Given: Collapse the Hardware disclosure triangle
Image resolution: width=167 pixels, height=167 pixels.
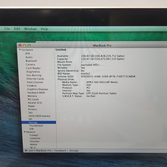Looking at the screenshot, I should point(20,50).
